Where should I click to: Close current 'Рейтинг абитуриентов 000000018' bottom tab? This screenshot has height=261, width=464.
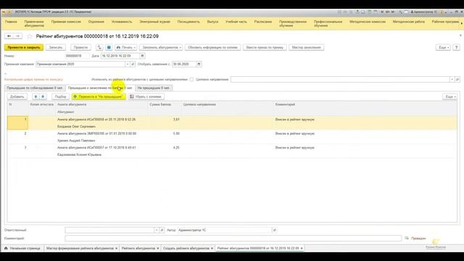coord(302,248)
